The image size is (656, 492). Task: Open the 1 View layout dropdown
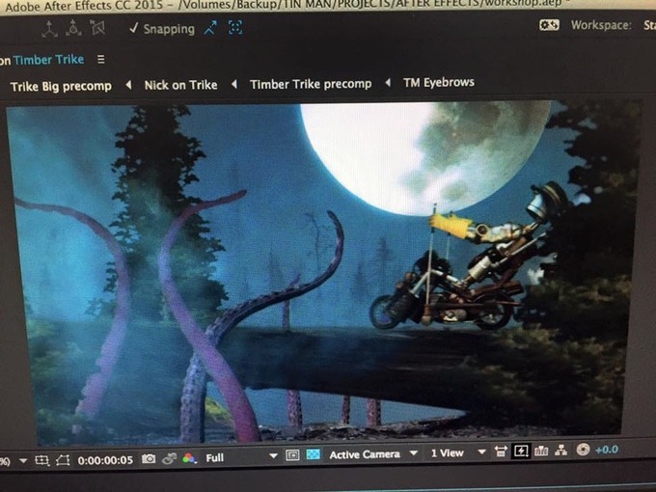coord(458,452)
